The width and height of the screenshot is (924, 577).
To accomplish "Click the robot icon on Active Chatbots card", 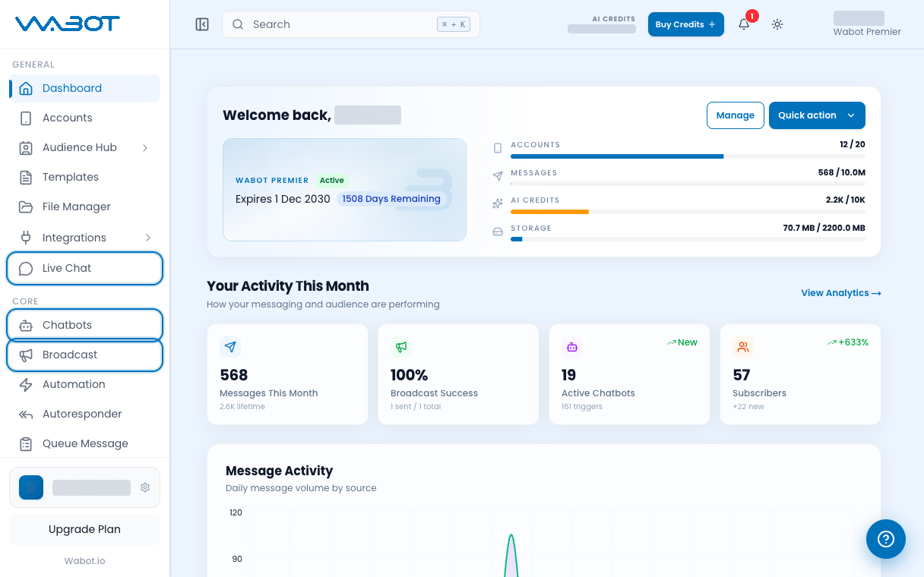I will [572, 347].
